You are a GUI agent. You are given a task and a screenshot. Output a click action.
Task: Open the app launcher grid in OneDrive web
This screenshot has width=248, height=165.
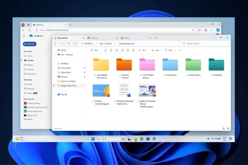tap(24, 36)
